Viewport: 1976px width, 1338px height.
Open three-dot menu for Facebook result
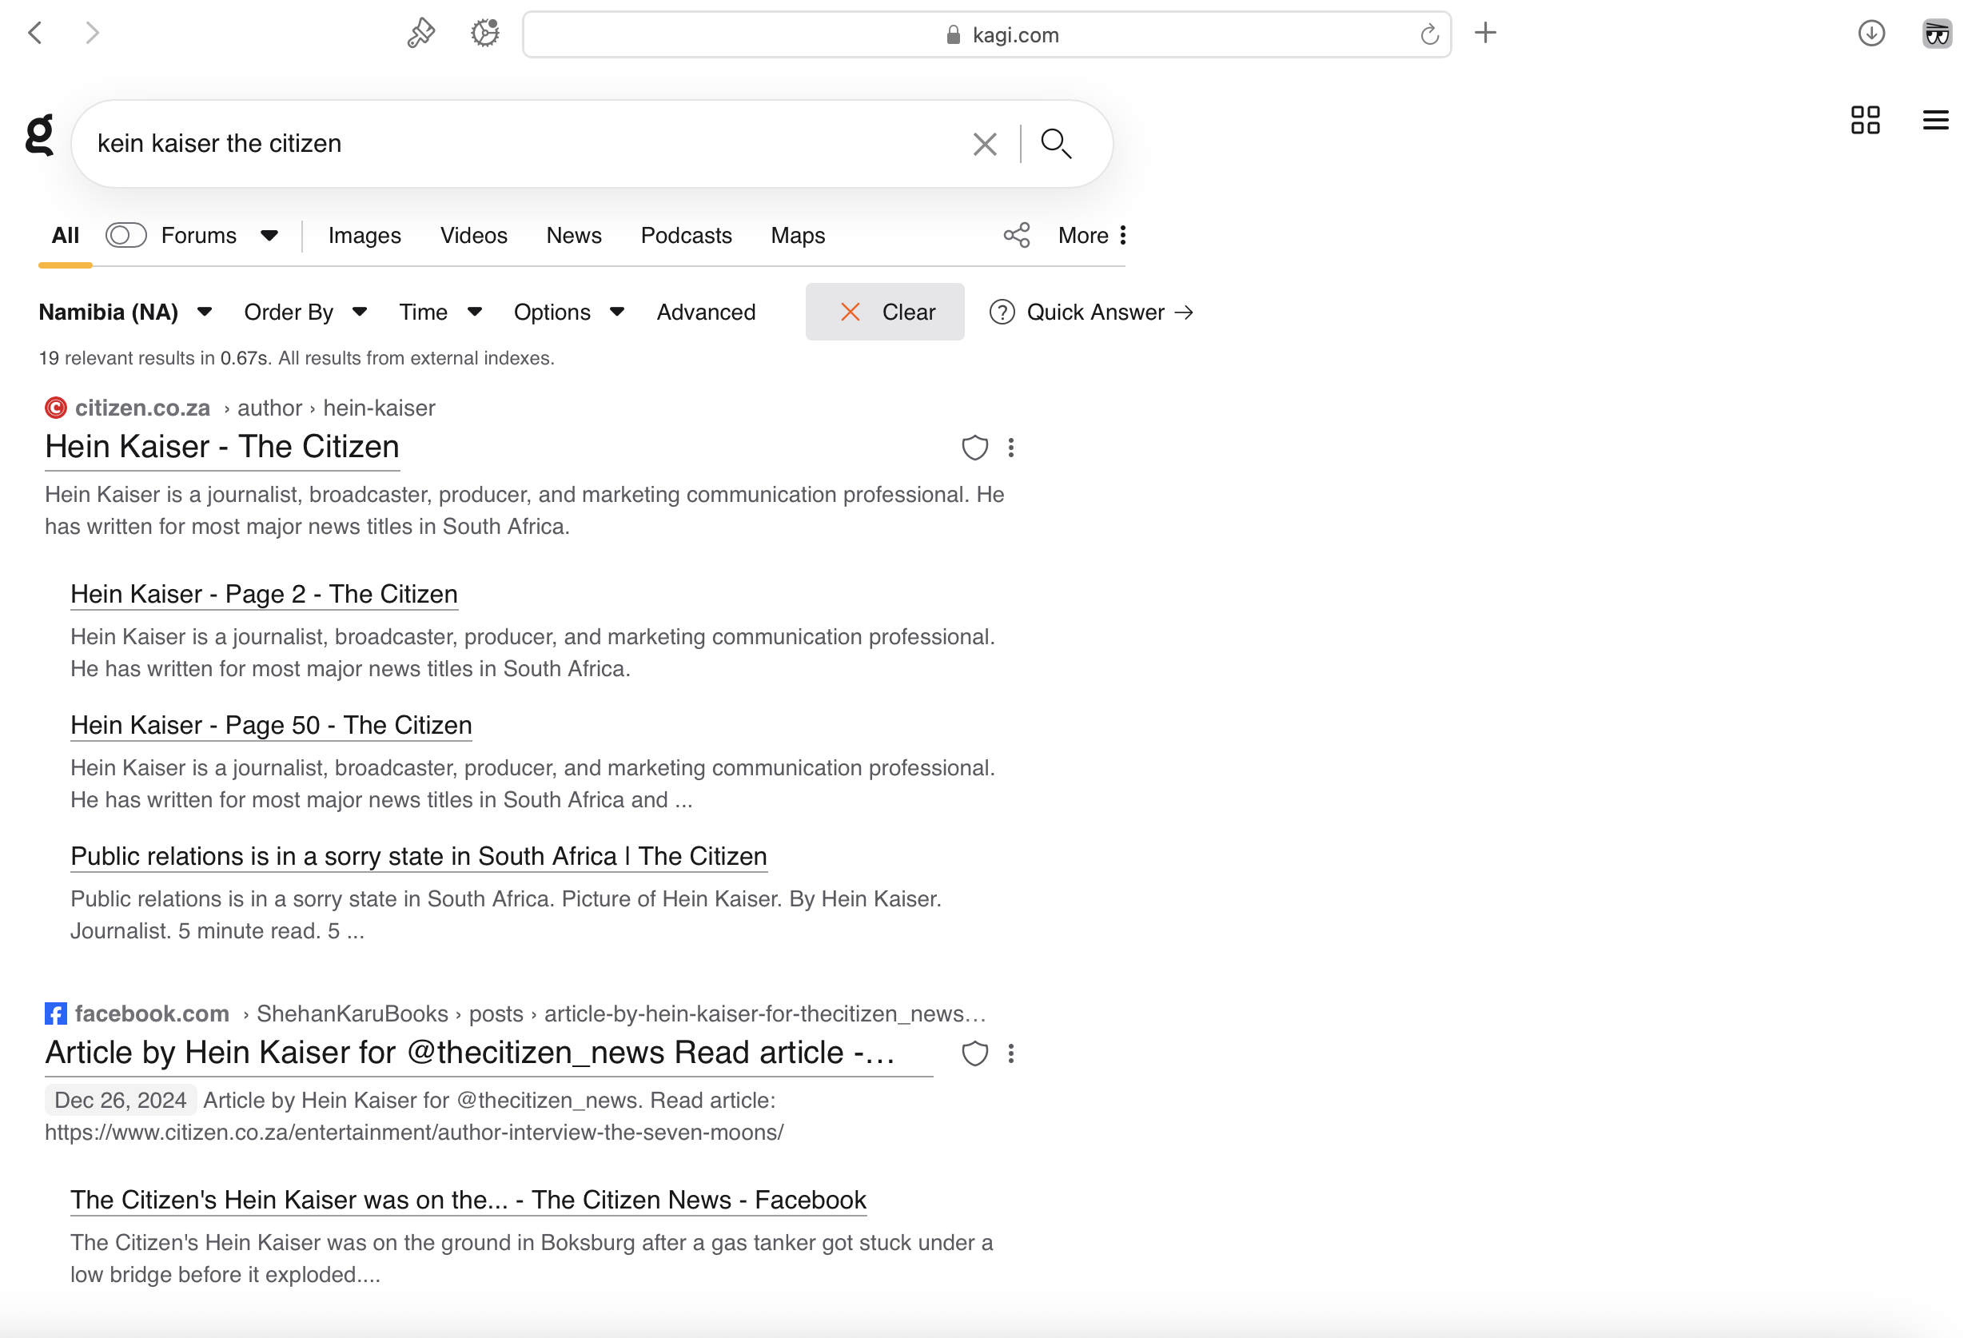[1011, 1054]
